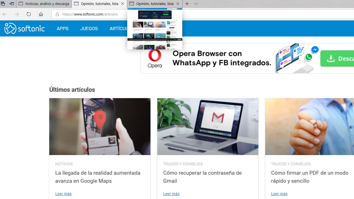Go to the browser Home page

click(41, 14)
